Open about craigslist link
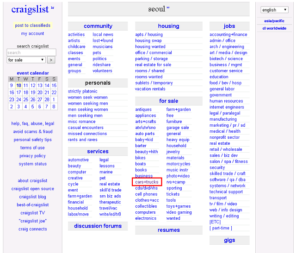296x253 pixels. point(32,181)
